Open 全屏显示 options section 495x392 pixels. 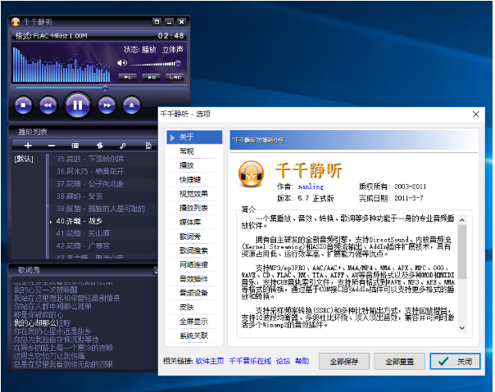point(194,322)
